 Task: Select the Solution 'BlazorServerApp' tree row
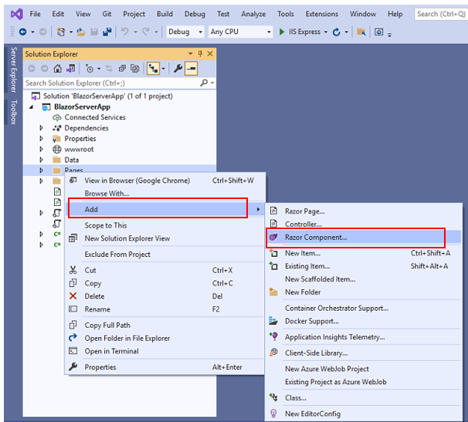tap(103, 96)
